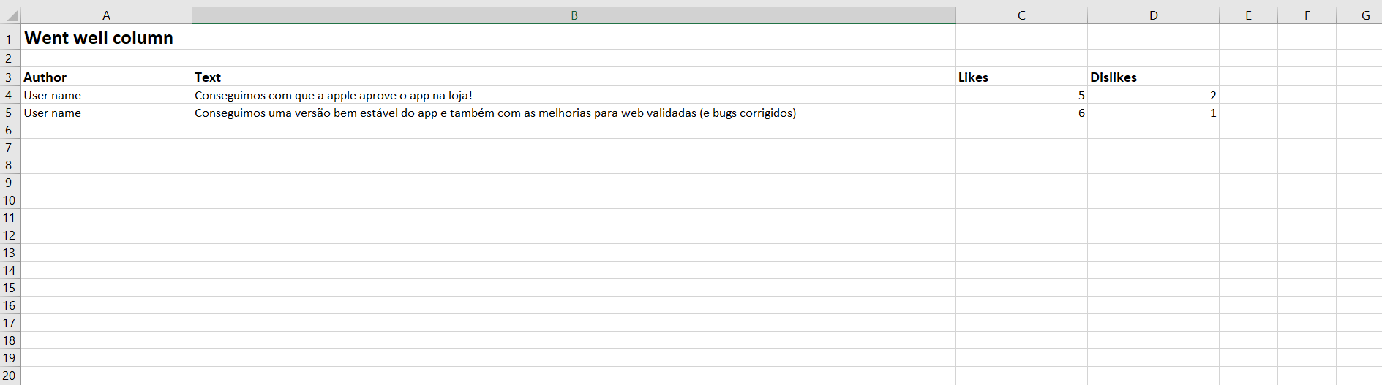Screen dimensions: 1382x385
Task: Select row 1 header
Action: click(10, 39)
